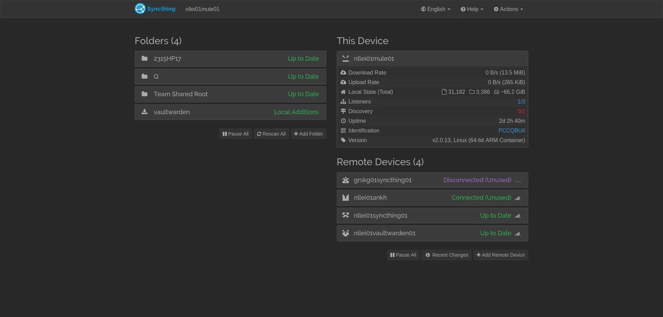
Task: Expand the 2315HP17 folder panel
Action: (230, 59)
